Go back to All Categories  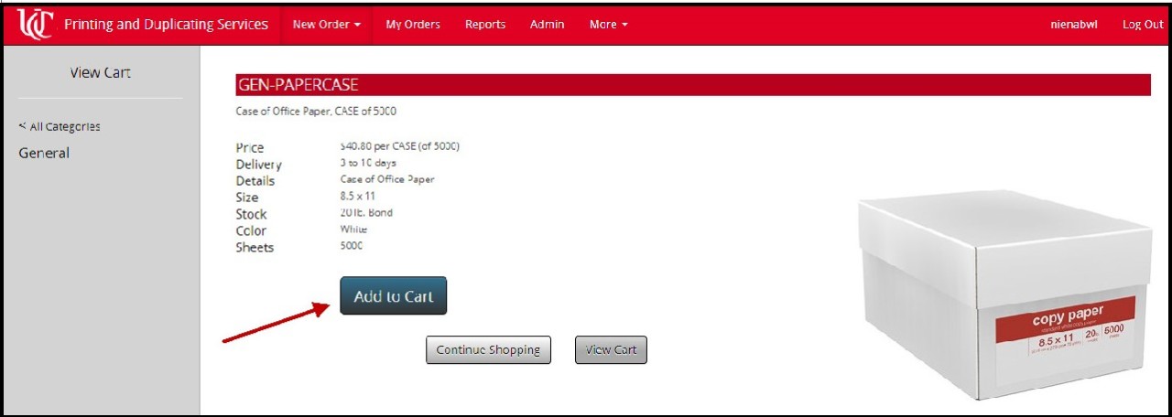[x=64, y=127]
